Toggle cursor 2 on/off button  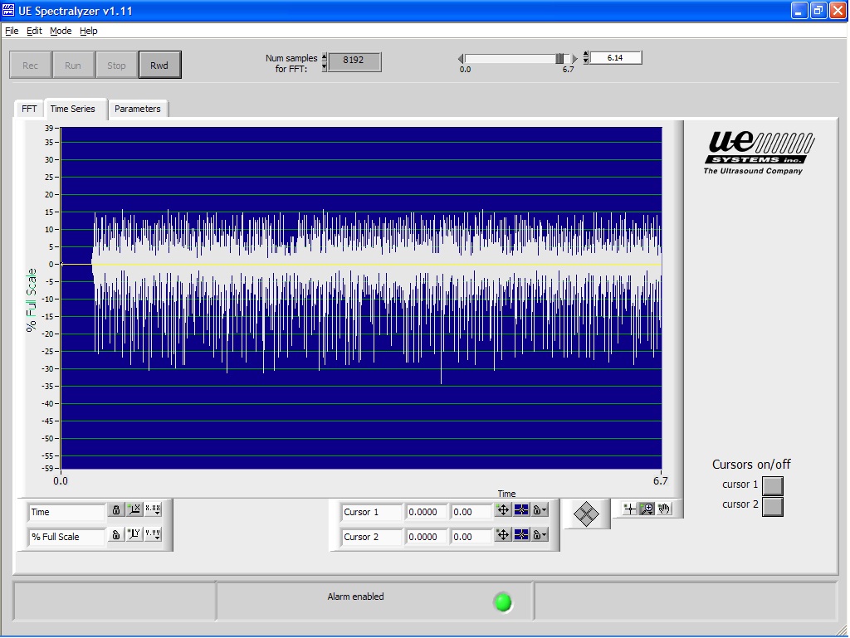(773, 506)
